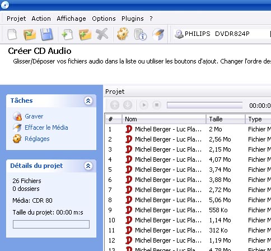Screen dimensions: 271x251
Task: Save project with the floppy disk icon
Action: point(46,34)
